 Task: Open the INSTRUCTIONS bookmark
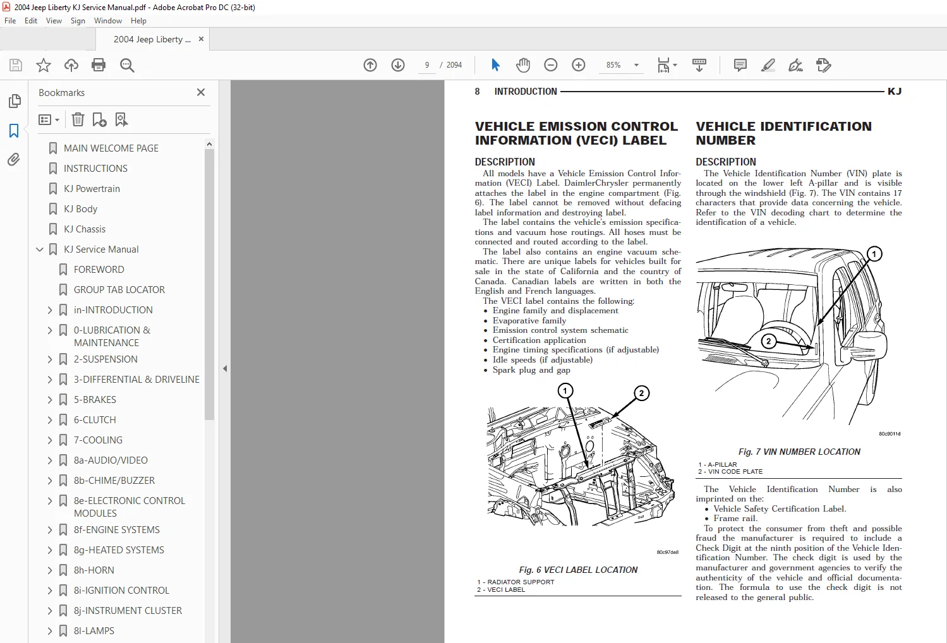[95, 169]
